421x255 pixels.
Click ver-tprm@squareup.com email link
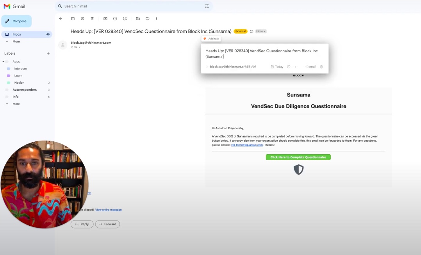click(x=247, y=145)
